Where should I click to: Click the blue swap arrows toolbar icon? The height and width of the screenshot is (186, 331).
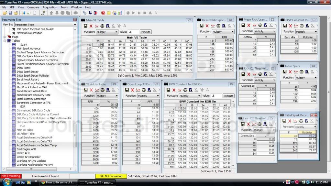[90, 13]
